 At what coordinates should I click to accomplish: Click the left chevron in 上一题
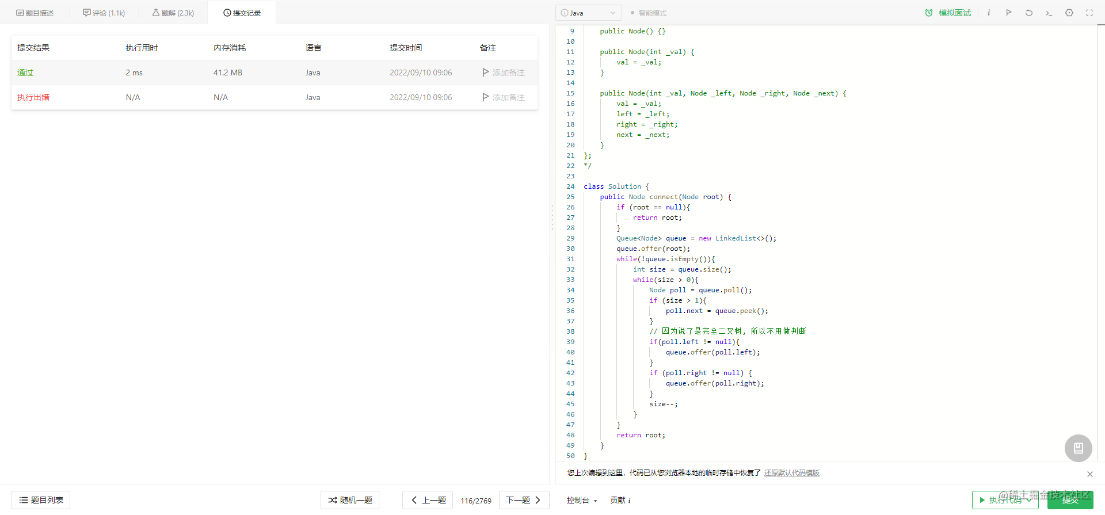tap(414, 500)
